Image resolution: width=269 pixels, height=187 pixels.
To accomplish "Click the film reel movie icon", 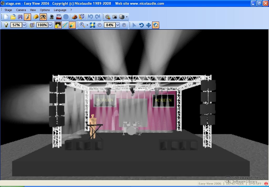I will pyautogui.click(x=107, y=17).
